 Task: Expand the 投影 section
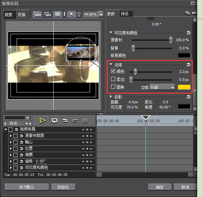pyautogui.click(x=111, y=97)
